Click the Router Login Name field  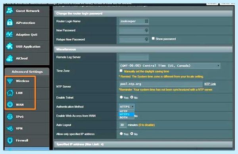134,21
